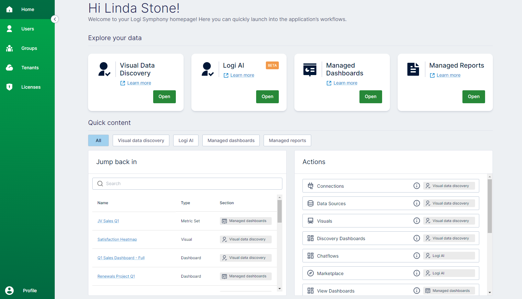Click the Managed Dashboards card icon

coord(310,70)
